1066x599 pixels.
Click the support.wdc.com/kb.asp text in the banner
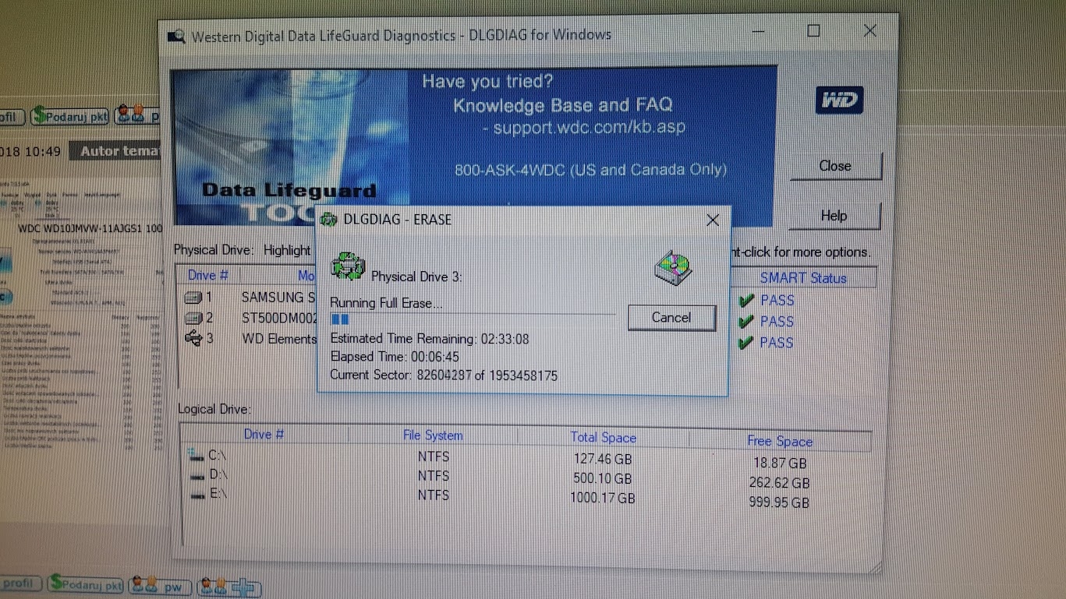(589, 127)
